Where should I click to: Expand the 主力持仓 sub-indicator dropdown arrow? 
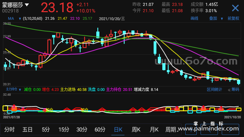tap(20, 90)
